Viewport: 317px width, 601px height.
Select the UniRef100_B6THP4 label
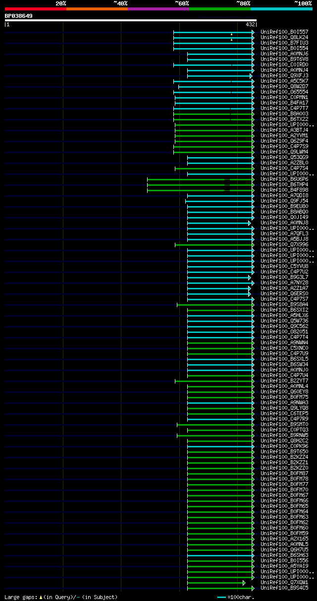(x=284, y=184)
